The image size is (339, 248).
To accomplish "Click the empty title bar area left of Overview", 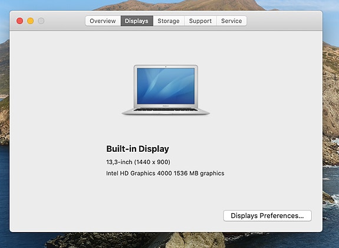I will click(65, 21).
